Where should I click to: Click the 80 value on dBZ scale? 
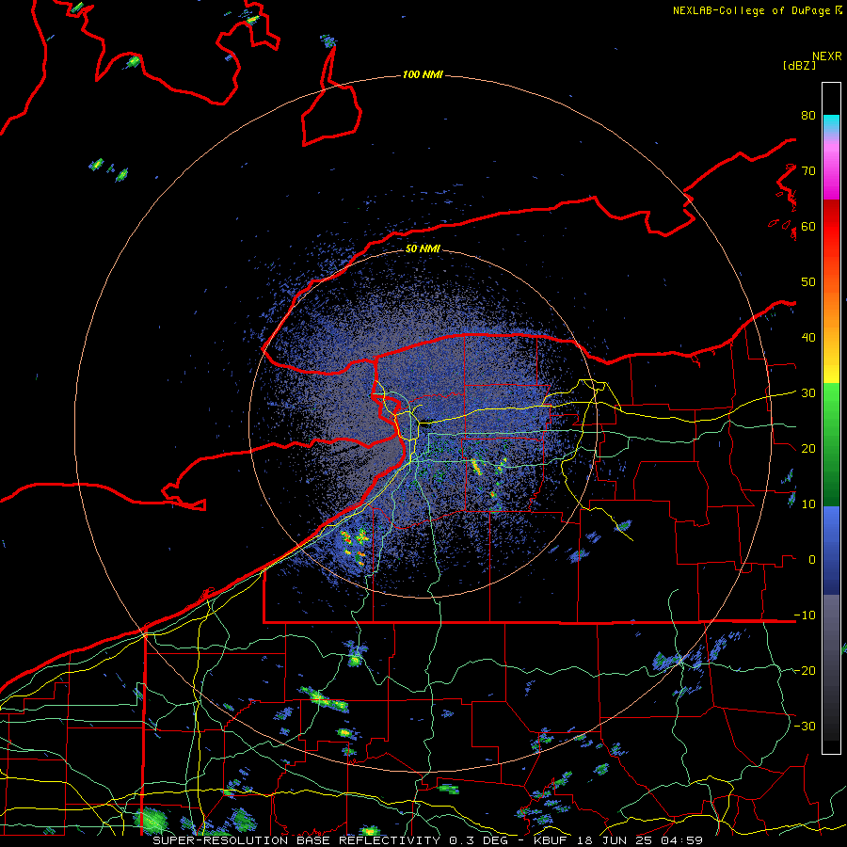click(x=808, y=116)
